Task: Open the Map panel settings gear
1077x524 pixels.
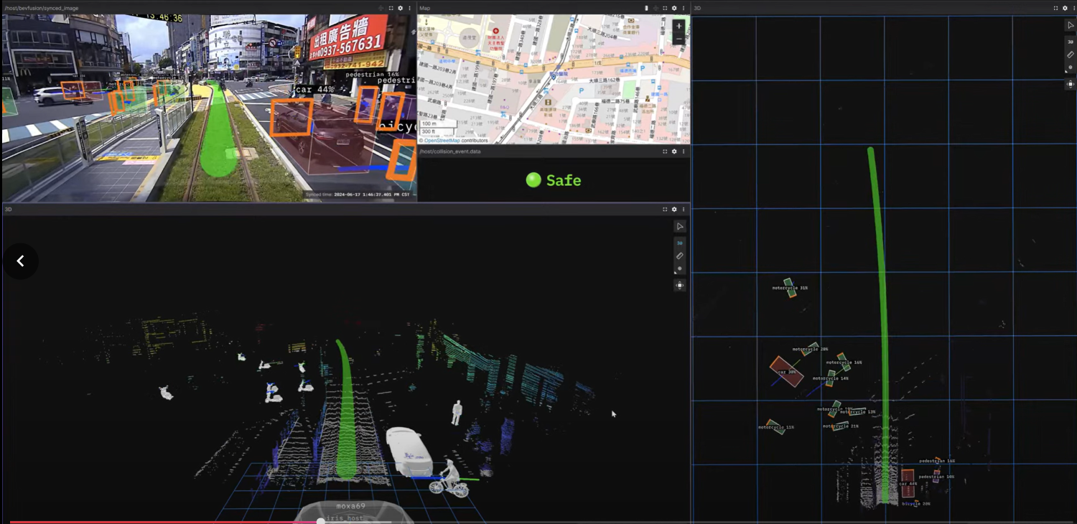Action: [x=674, y=8]
